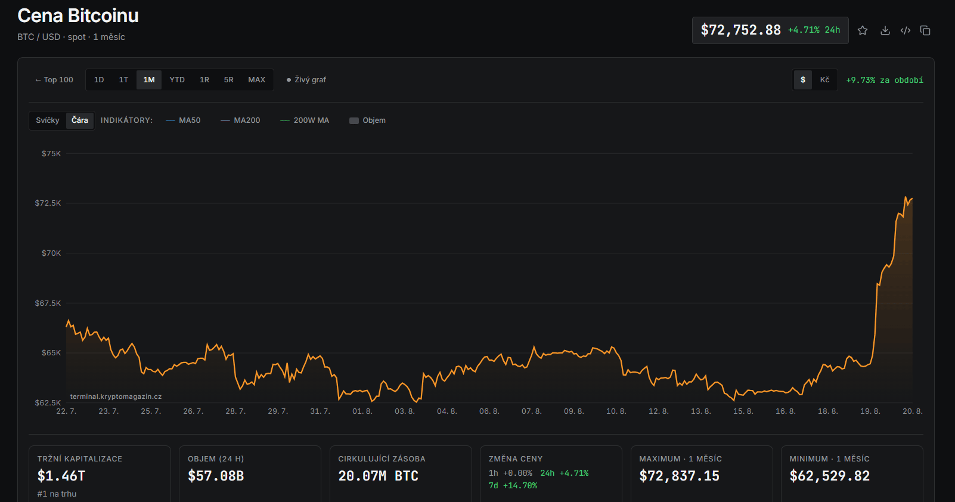Click the +9.73% za období value
Viewport: 955px width, 502px height.
(885, 80)
